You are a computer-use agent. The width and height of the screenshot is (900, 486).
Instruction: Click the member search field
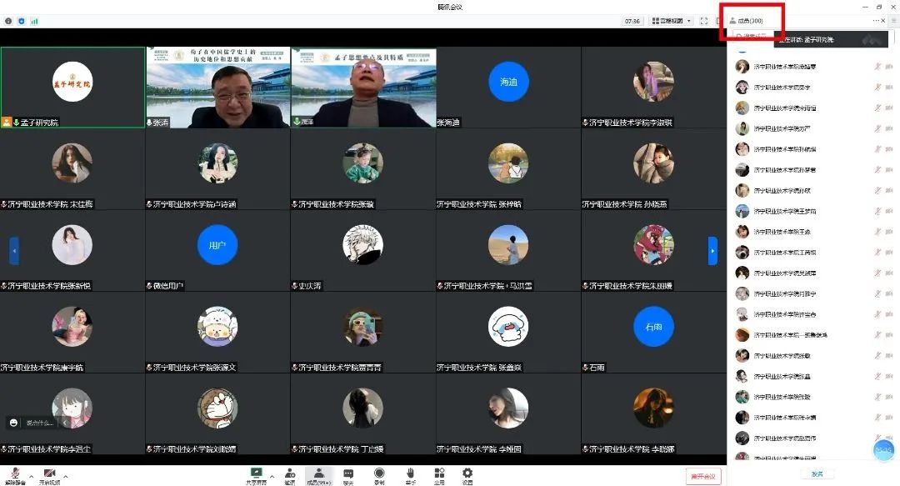click(x=750, y=36)
